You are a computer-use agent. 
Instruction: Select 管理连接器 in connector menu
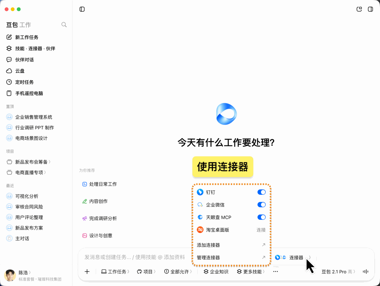pos(231,257)
